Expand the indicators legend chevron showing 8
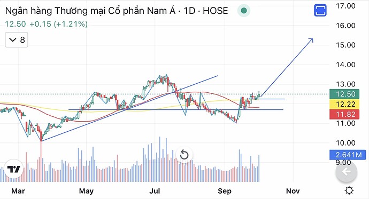369x199 pixels. point(17,40)
